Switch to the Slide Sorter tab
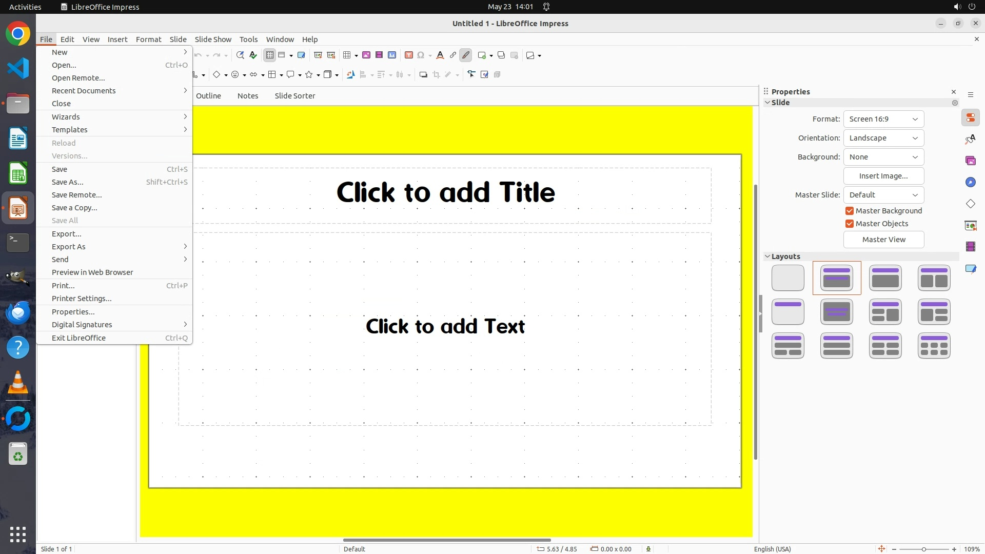 click(x=294, y=96)
